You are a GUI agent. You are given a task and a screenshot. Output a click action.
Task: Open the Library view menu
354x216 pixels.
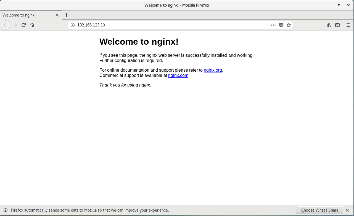coord(329,25)
